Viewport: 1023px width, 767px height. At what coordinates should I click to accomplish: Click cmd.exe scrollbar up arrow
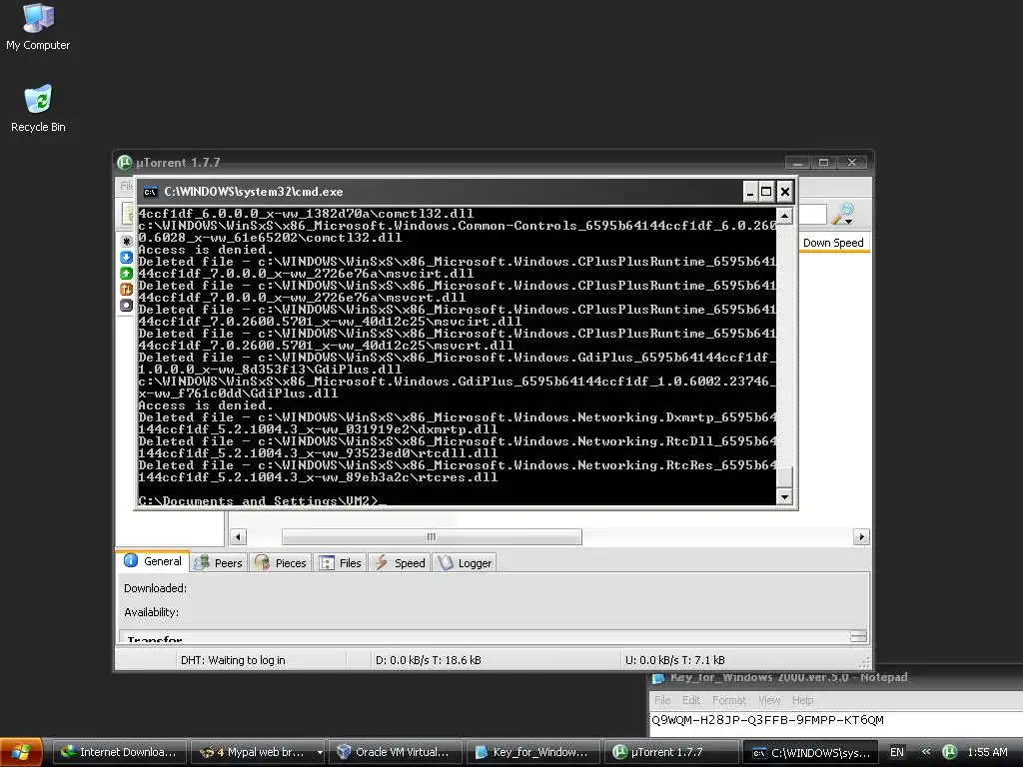(785, 216)
